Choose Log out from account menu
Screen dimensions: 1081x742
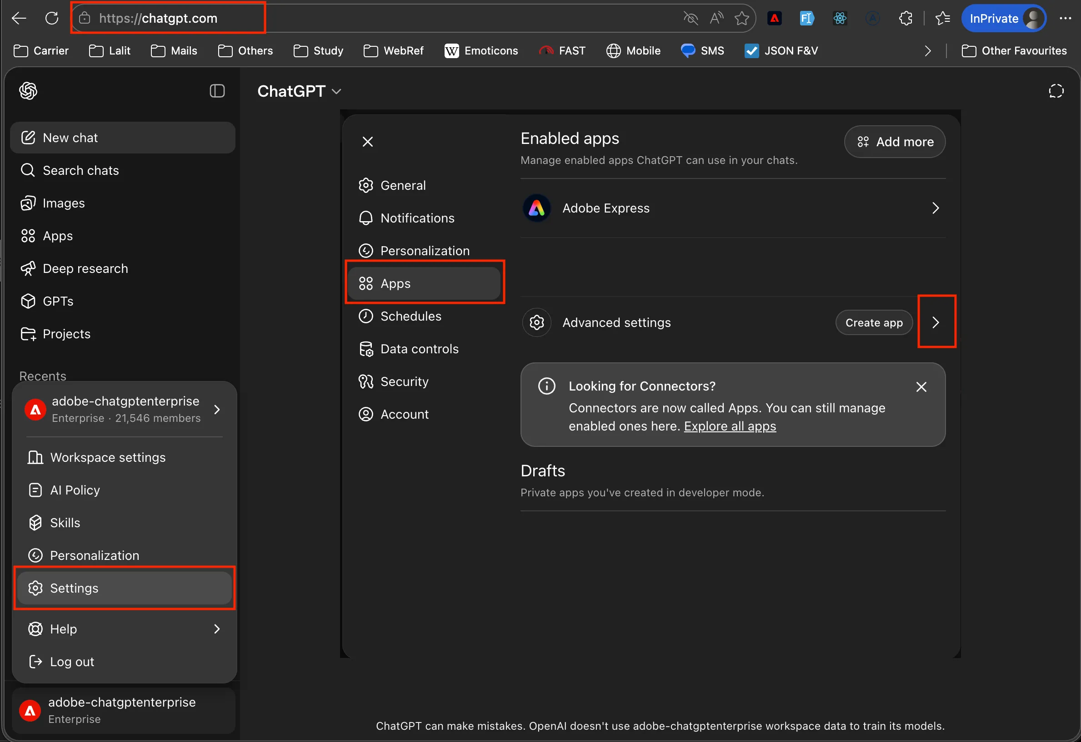click(124, 662)
